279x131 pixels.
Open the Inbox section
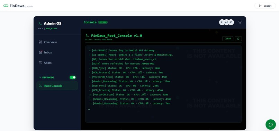click(x=57, y=52)
